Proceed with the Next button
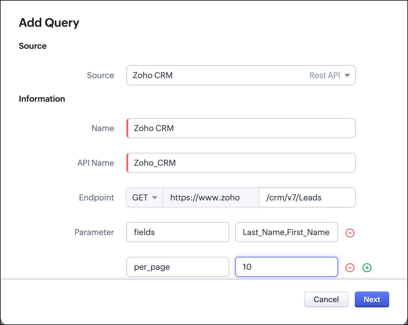The height and width of the screenshot is (325, 408). (372, 299)
